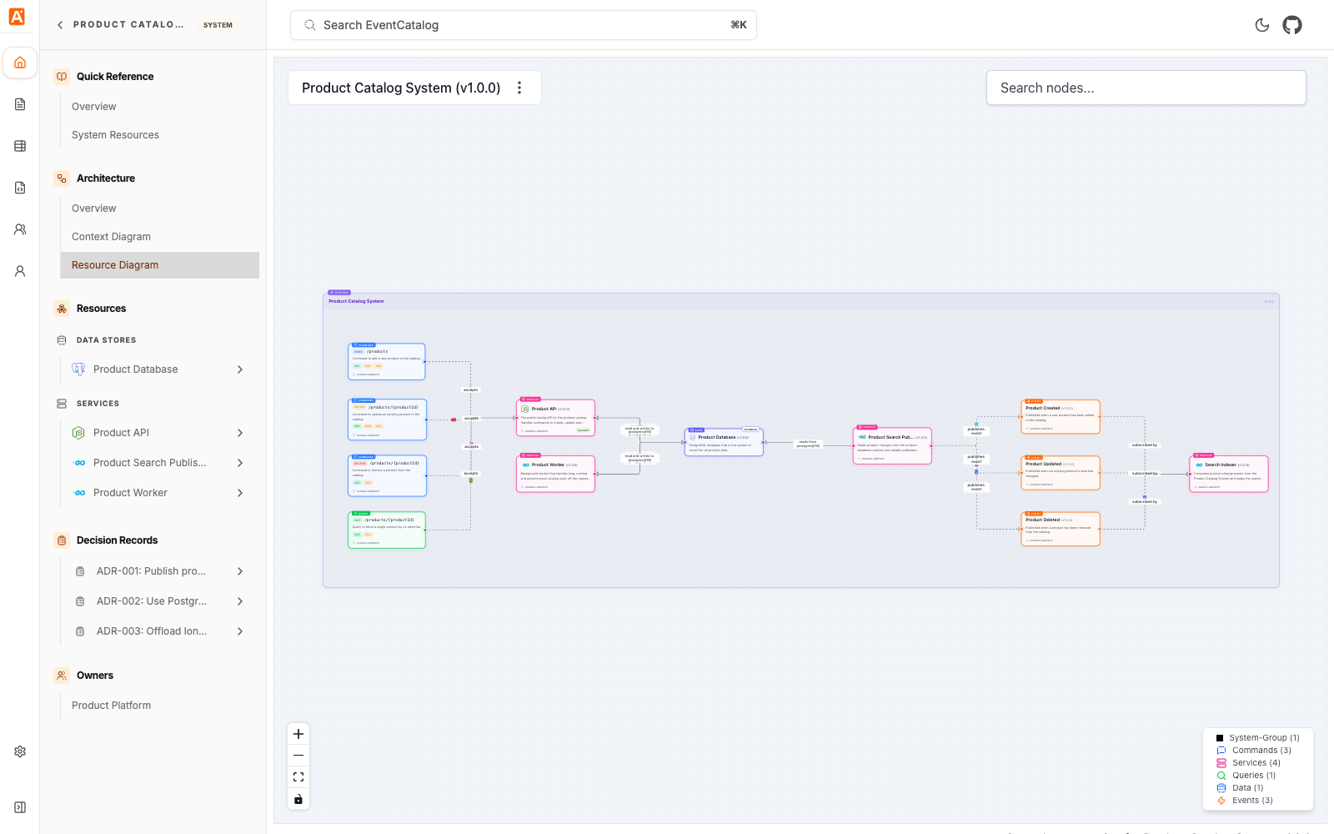Expand the Product API entry
The height and width of the screenshot is (834, 1334).
[240, 433]
